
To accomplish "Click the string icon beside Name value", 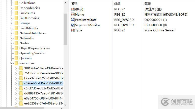I will click(x=73, y=14).
